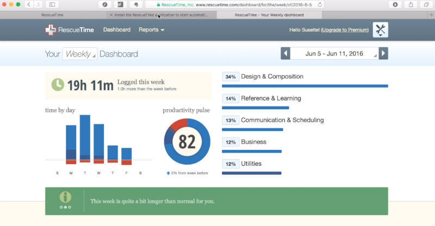
Task: Go to the previous week arrow
Action: tap(285, 54)
